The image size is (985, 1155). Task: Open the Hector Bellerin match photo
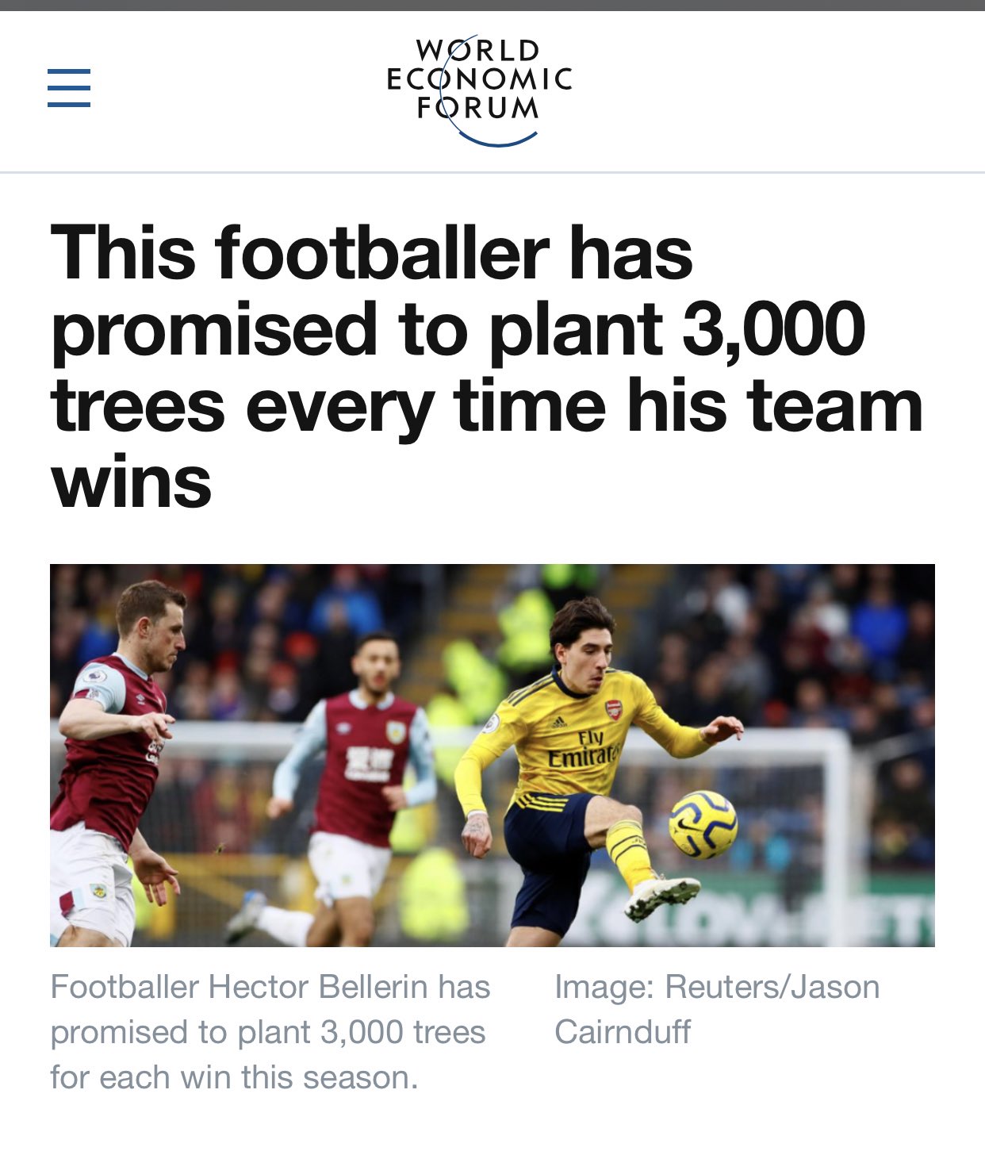[492, 755]
